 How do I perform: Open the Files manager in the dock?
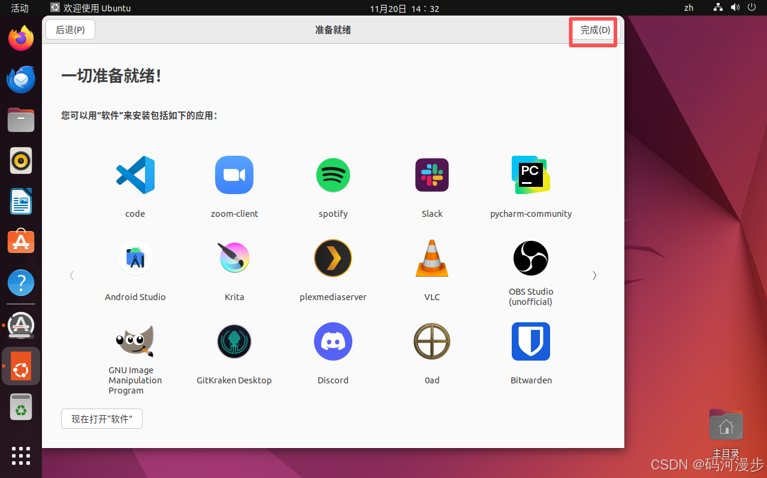click(x=21, y=120)
